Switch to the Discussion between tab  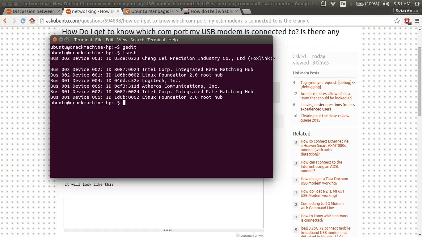(33, 11)
